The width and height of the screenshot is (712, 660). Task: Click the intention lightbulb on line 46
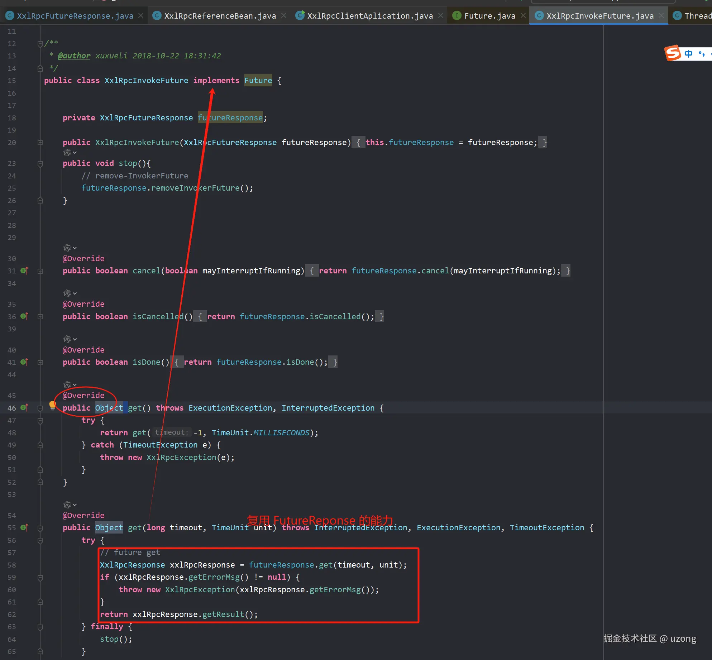(52, 405)
